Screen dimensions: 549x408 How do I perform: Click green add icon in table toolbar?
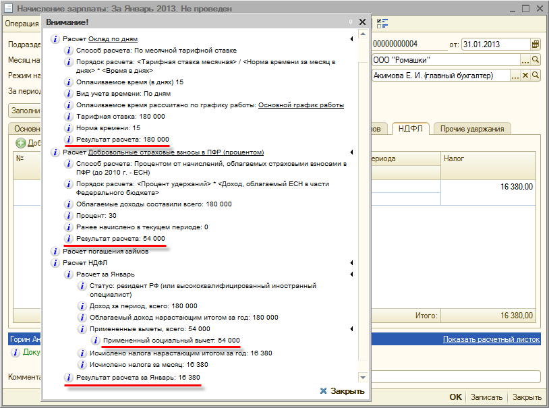[20, 143]
